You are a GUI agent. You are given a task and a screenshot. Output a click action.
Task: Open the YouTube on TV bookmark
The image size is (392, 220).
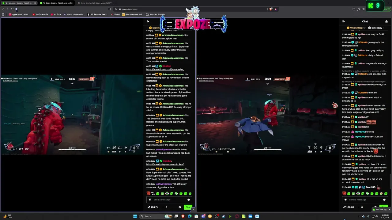click(x=40, y=14)
